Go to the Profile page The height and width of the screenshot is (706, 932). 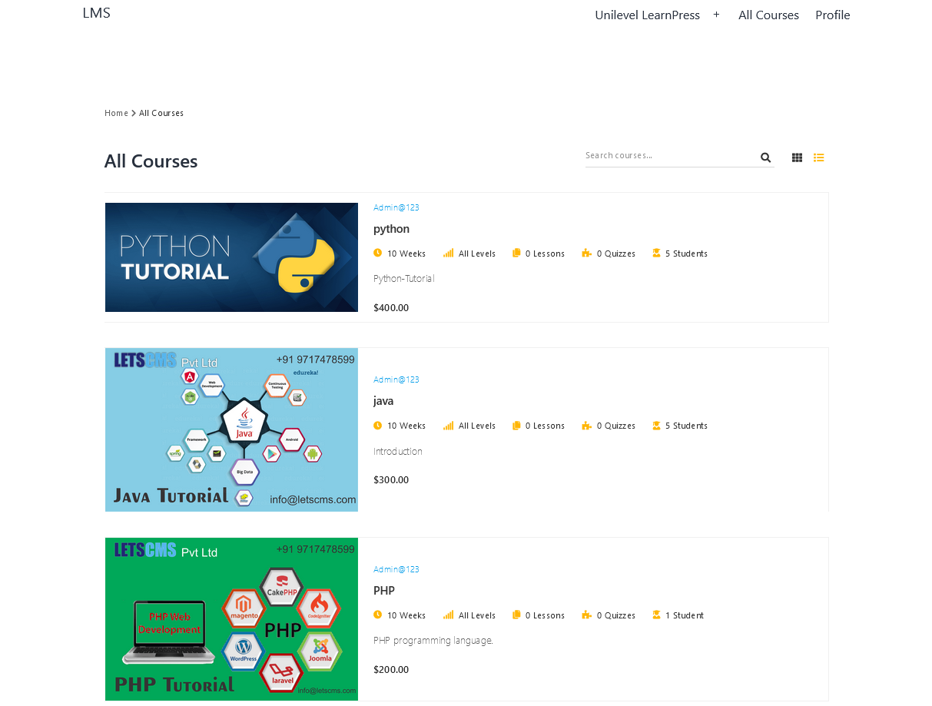832,15
